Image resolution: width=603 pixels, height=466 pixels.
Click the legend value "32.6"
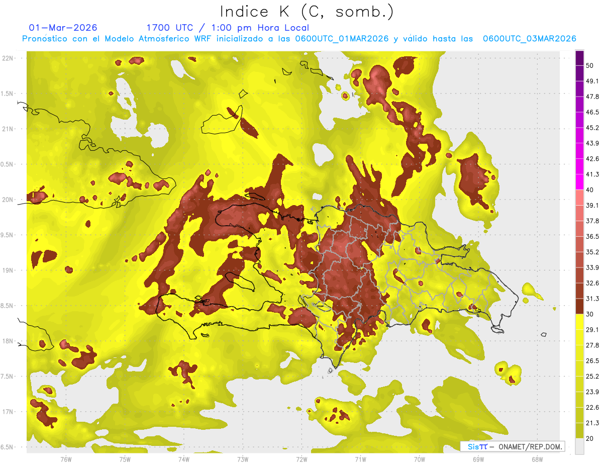[592, 283]
